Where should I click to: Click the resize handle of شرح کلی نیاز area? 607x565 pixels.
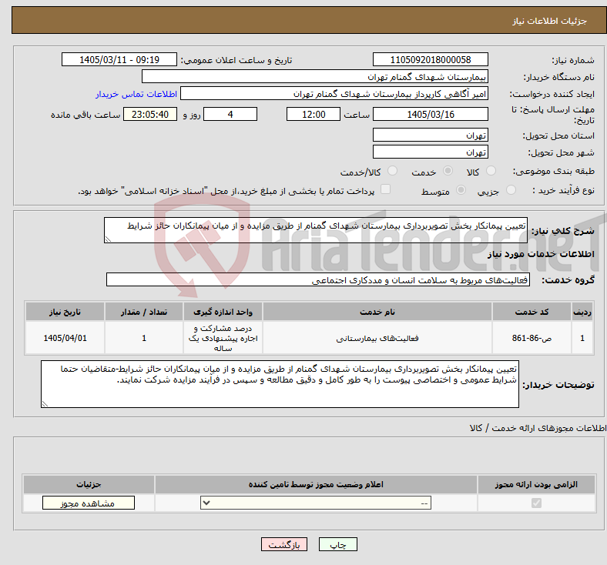(x=108, y=239)
